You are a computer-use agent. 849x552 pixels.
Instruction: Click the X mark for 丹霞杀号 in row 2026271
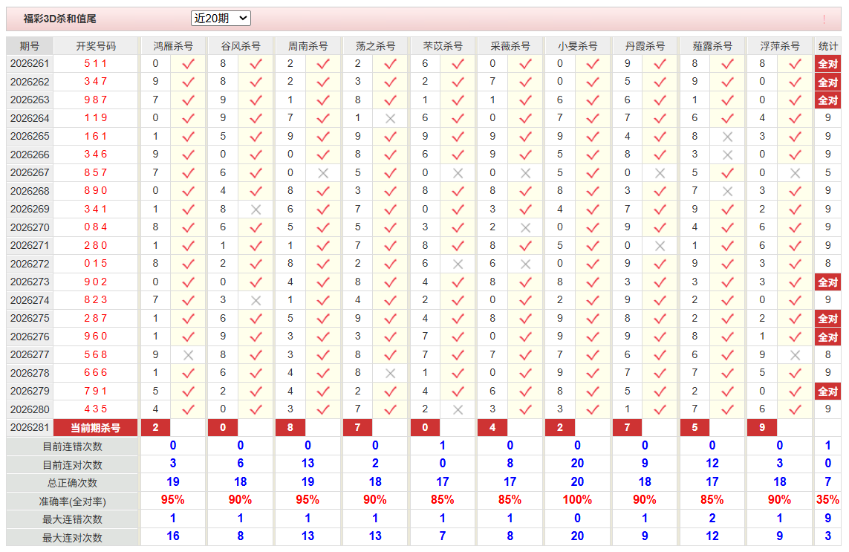(x=660, y=245)
